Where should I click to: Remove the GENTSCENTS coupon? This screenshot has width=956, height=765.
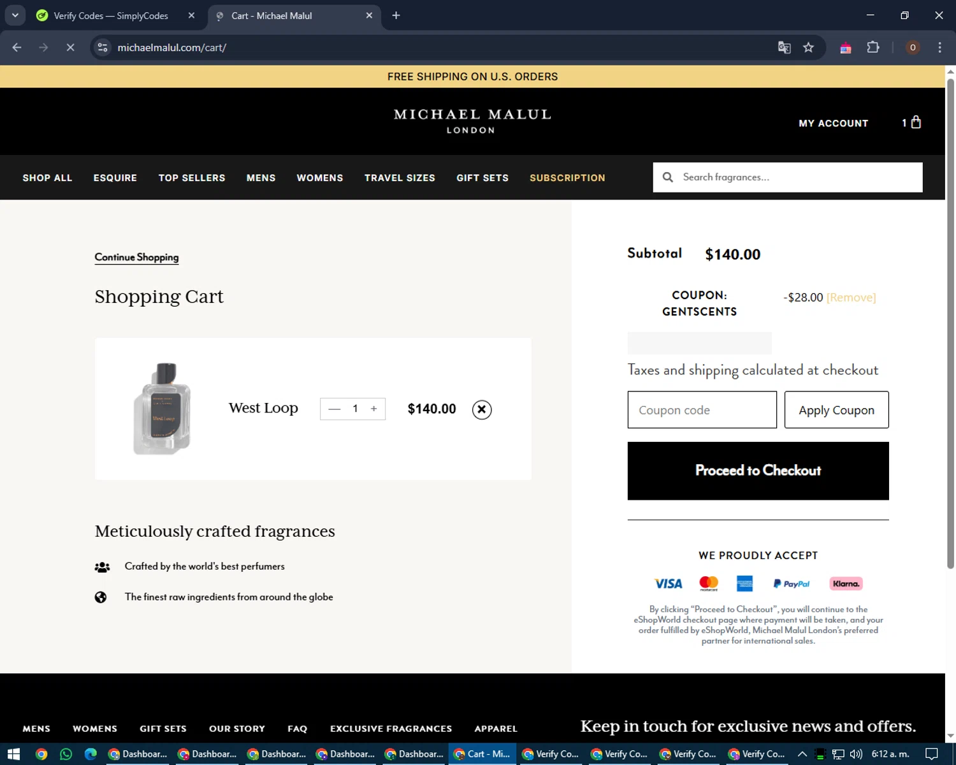[x=851, y=297]
